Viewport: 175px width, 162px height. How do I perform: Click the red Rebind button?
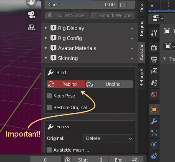click(x=66, y=84)
